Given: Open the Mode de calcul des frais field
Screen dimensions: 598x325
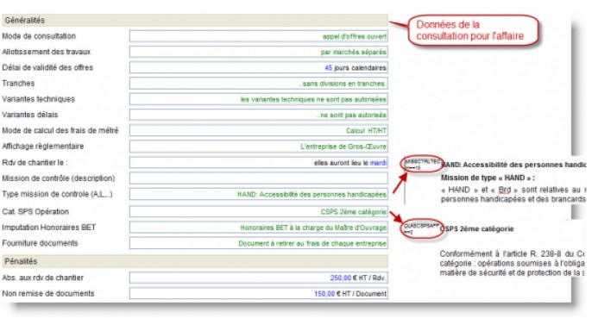Looking at the screenshot, I should (259, 131).
